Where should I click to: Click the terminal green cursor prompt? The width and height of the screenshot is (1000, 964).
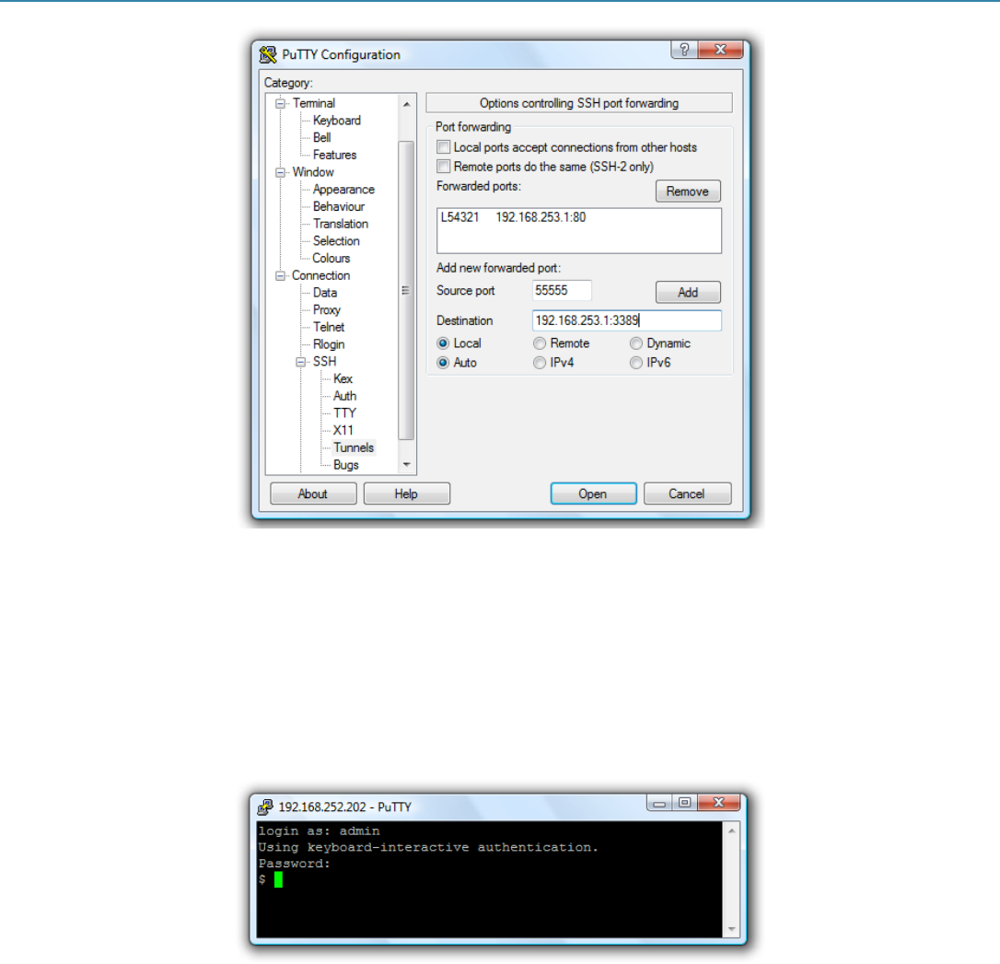[278, 880]
